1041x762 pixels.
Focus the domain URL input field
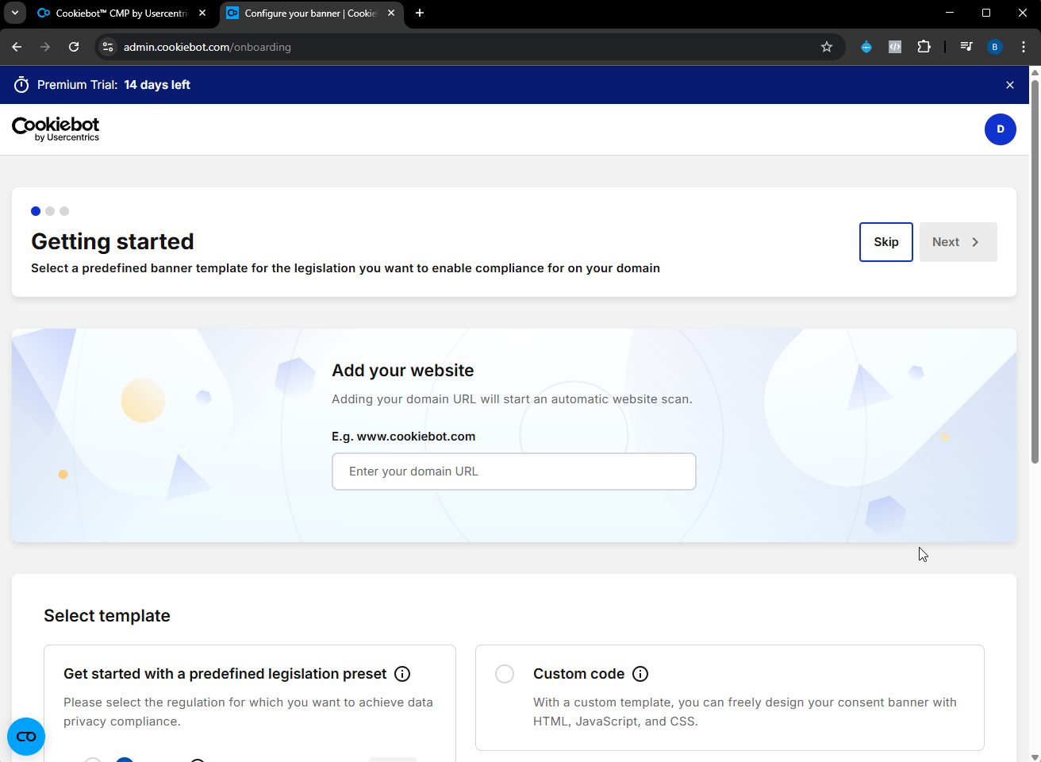click(513, 471)
